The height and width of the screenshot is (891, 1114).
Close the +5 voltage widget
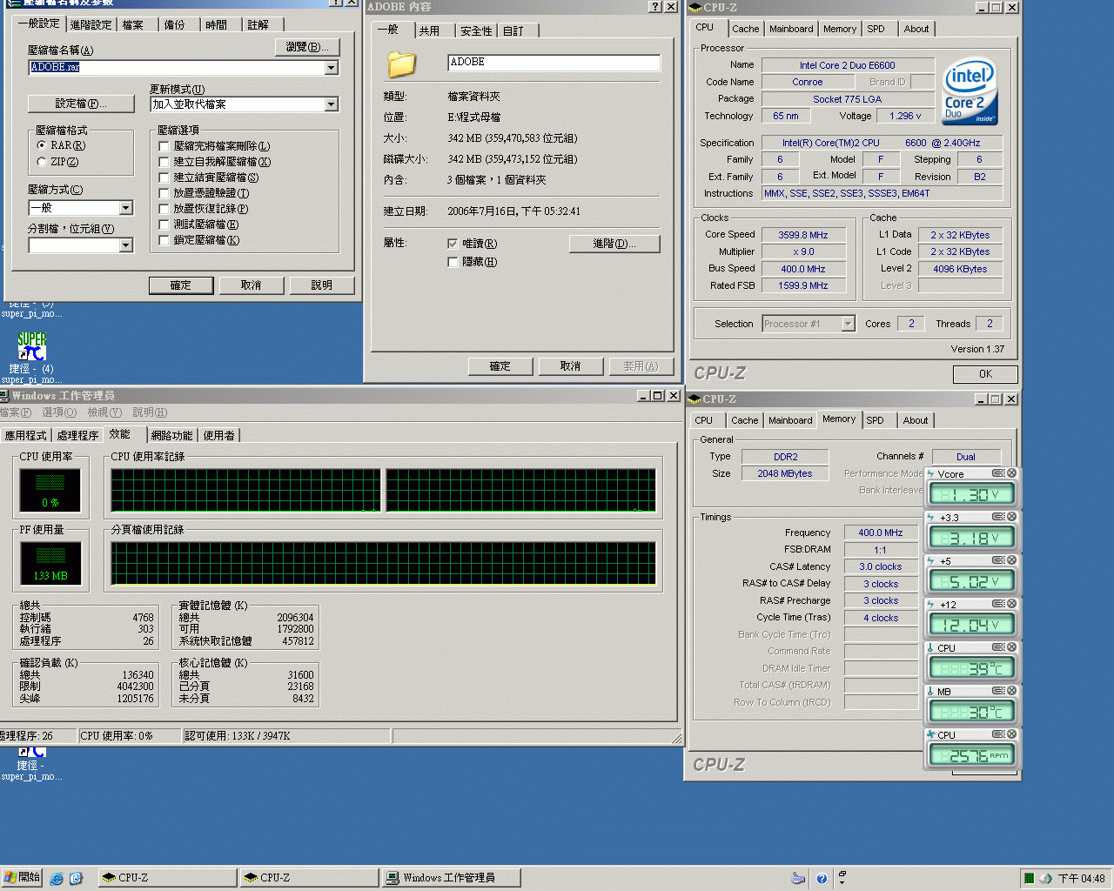(x=1011, y=560)
